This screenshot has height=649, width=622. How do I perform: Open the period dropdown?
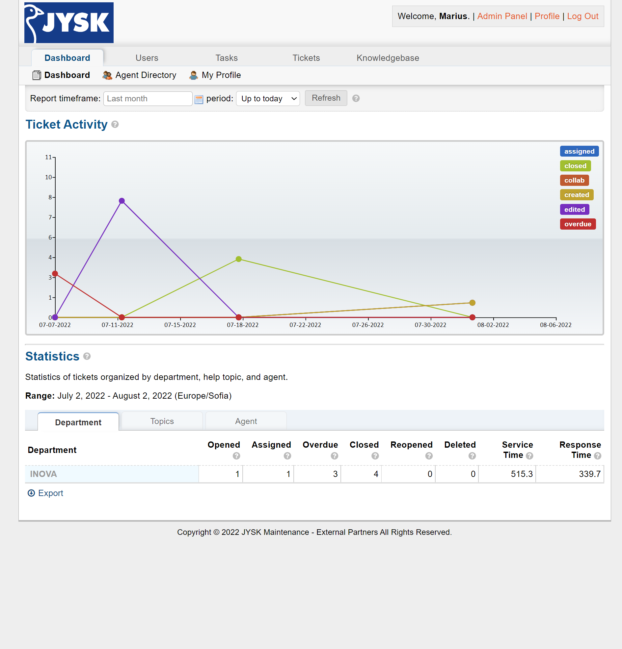(268, 99)
